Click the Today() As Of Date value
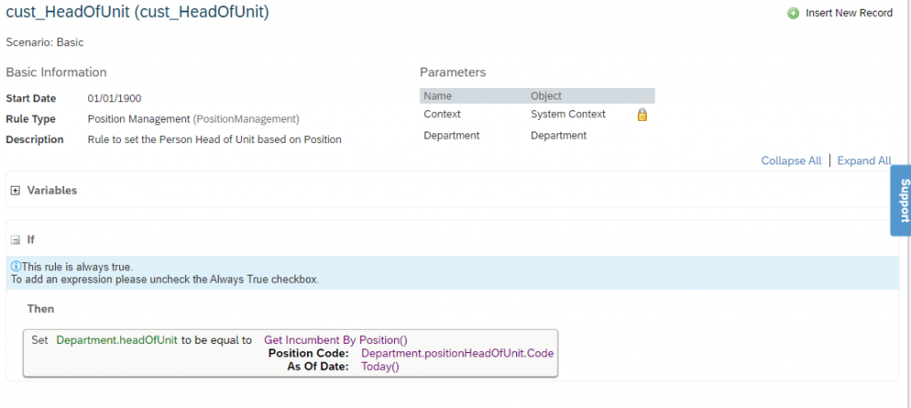The width and height of the screenshot is (911, 408). (x=380, y=366)
